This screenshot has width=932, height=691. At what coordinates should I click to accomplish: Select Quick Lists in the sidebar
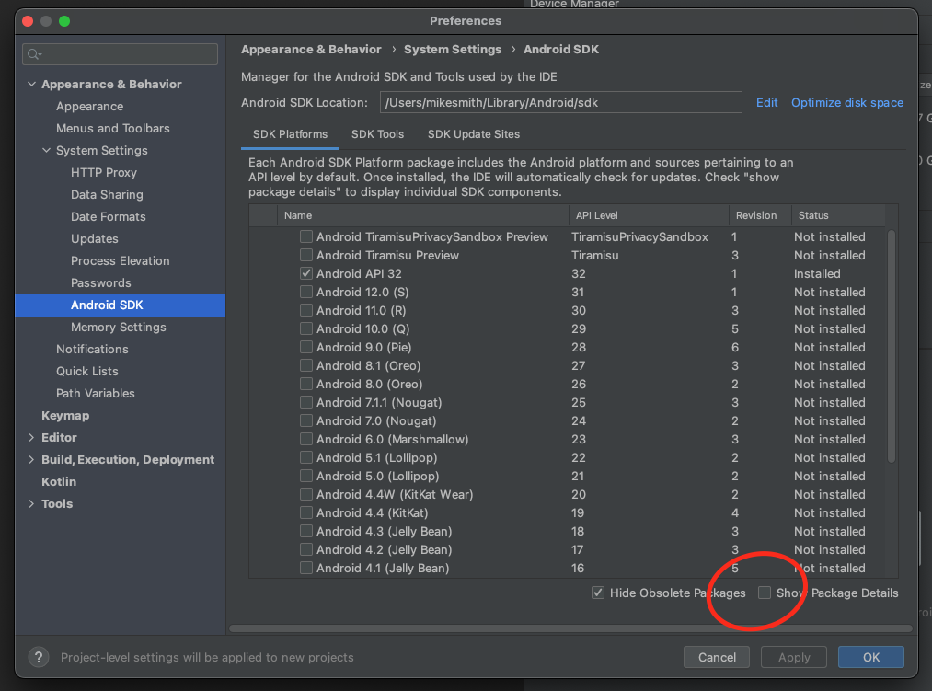coord(87,371)
